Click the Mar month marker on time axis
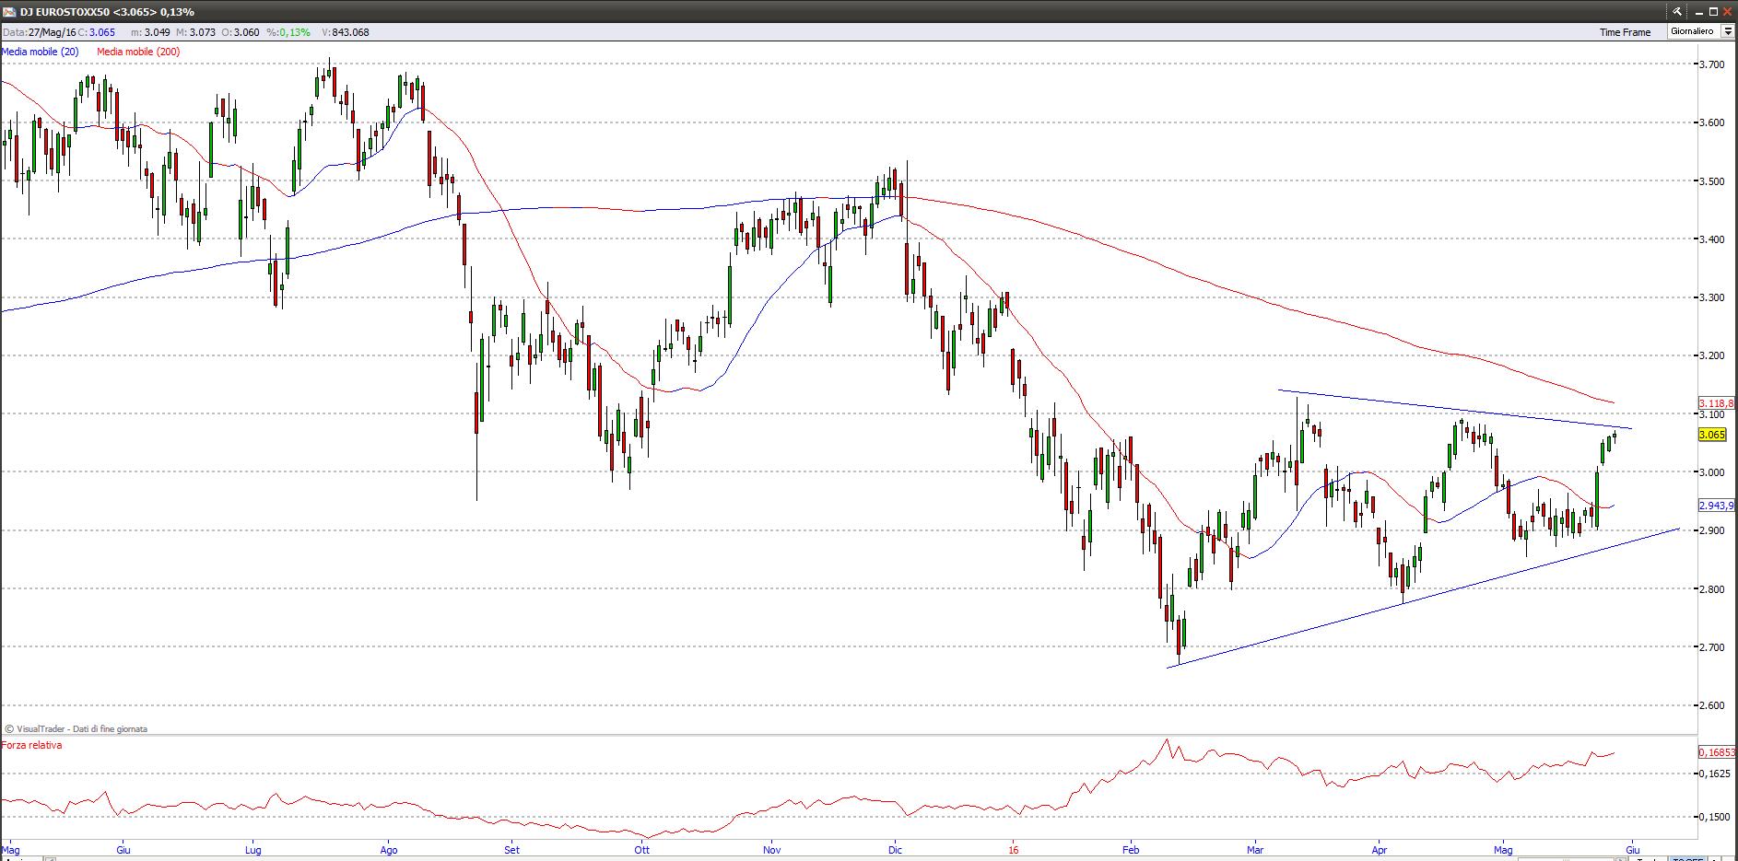Image resolution: width=1738 pixels, height=861 pixels. pos(1255,850)
